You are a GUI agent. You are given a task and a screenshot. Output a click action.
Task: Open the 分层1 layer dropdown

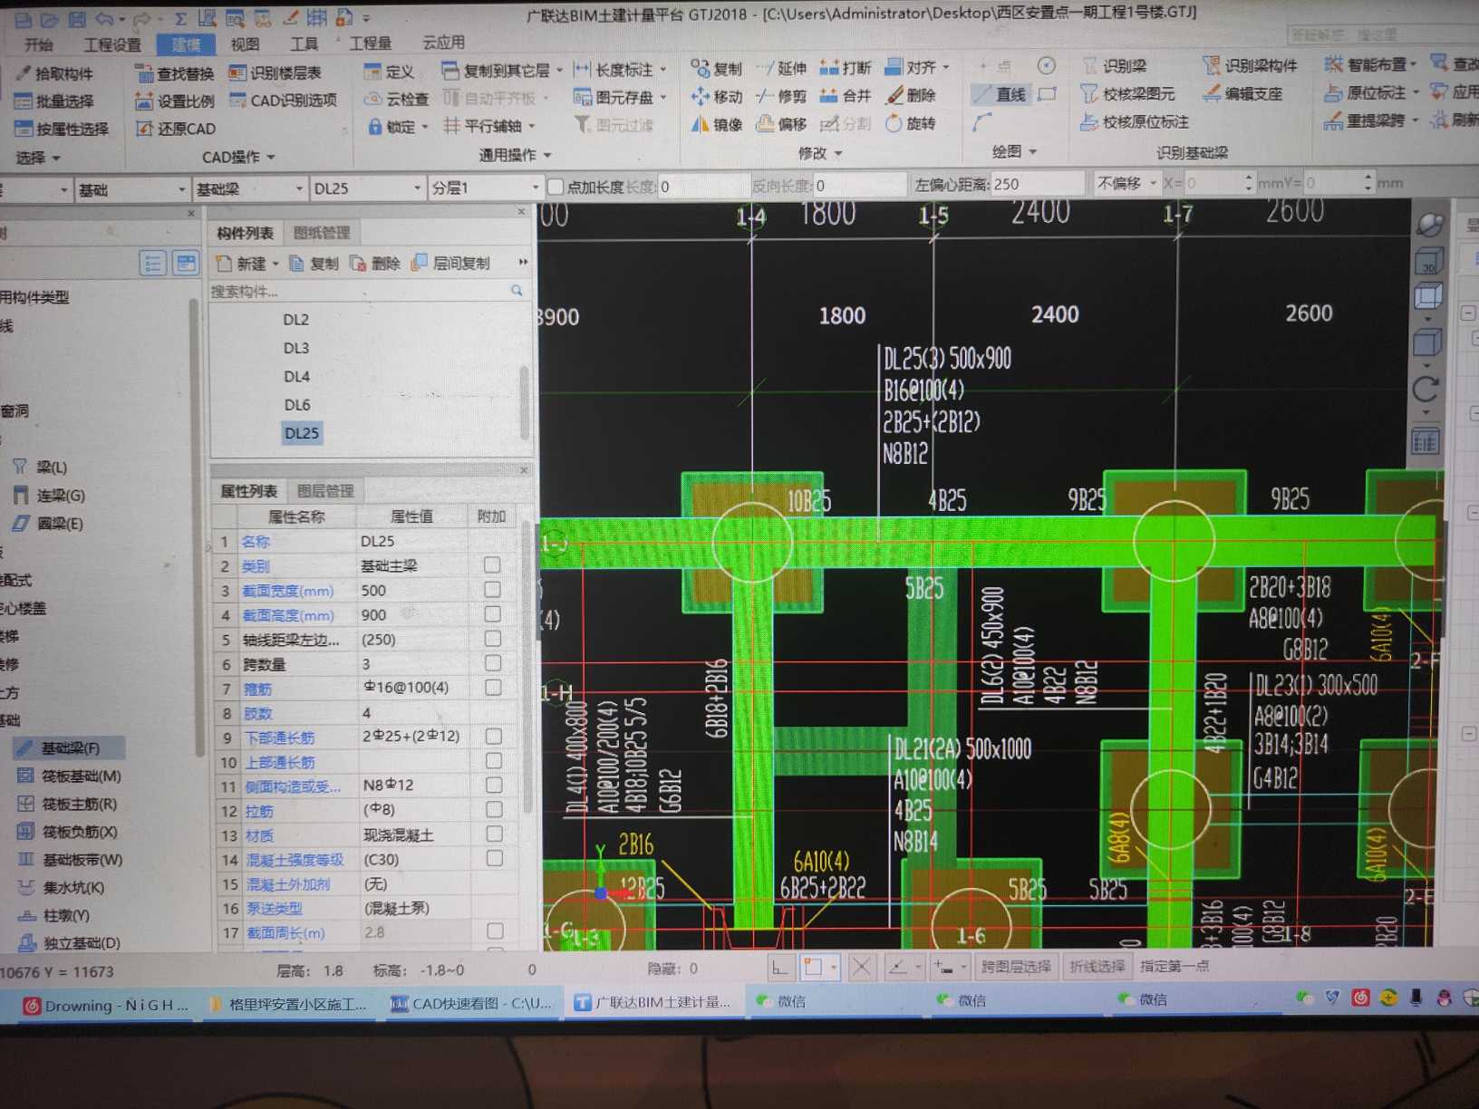coord(485,188)
